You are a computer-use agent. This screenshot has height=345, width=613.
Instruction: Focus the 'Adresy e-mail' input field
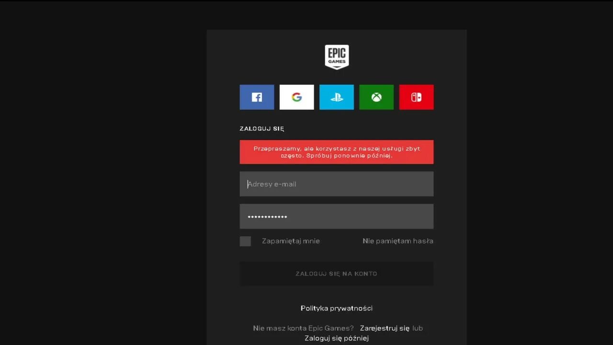(x=337, y=184)
